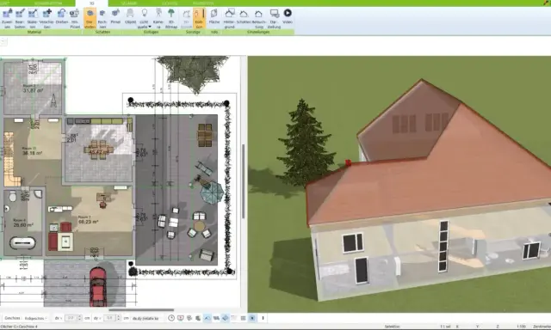The height and width of the screenshot is (330, 551).
Task: Insert an Objekt using the chair icon
Action: point(130,17)
